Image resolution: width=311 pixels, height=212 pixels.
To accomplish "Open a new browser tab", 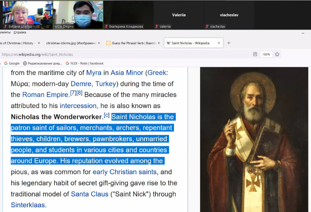I will pyautogui.click(x=229, y=43).
